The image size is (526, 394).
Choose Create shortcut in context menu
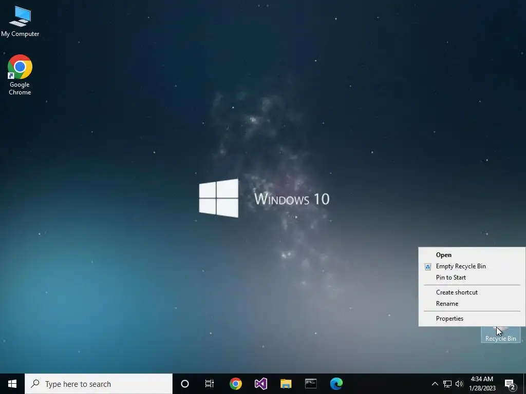pos(472,292)
